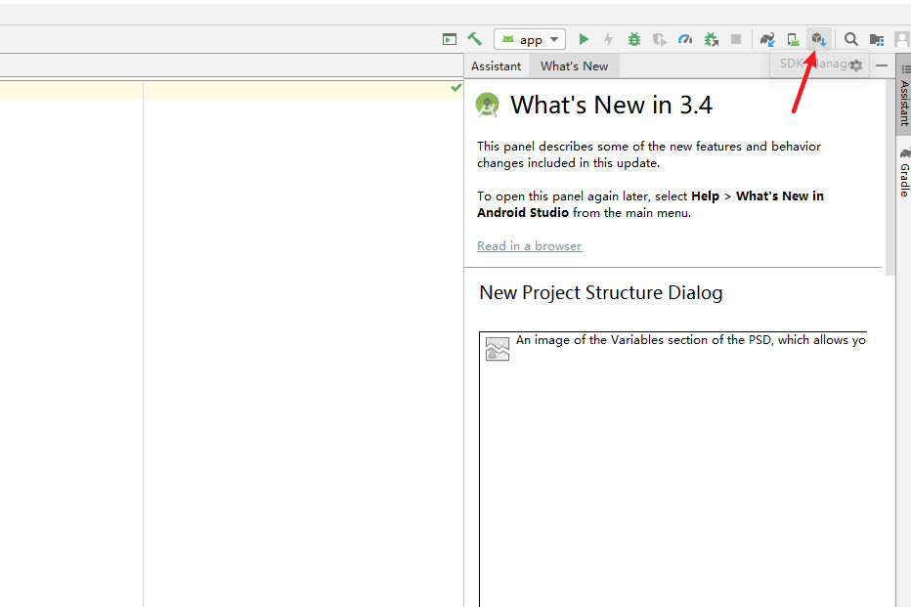Select the What's New tab
This screenshot has height=607, width=911.
(x=574, y=66)
